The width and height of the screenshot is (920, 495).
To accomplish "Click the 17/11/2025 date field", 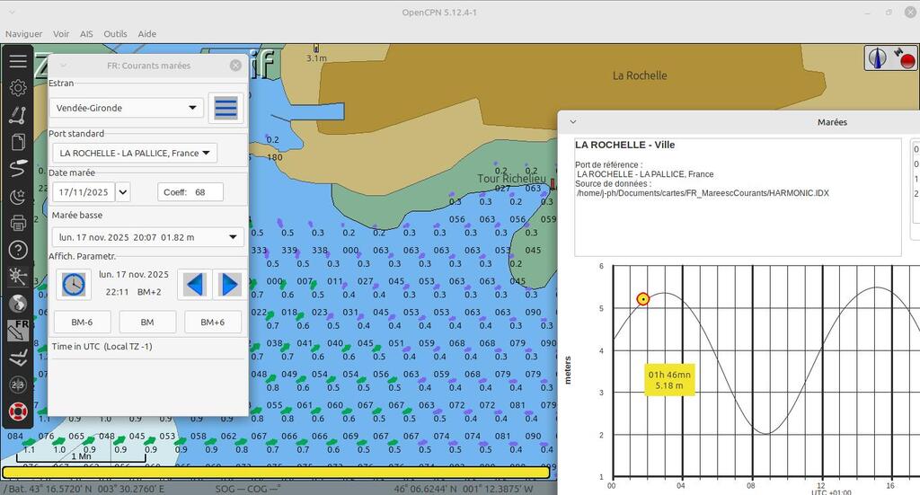I will [84, 192].
